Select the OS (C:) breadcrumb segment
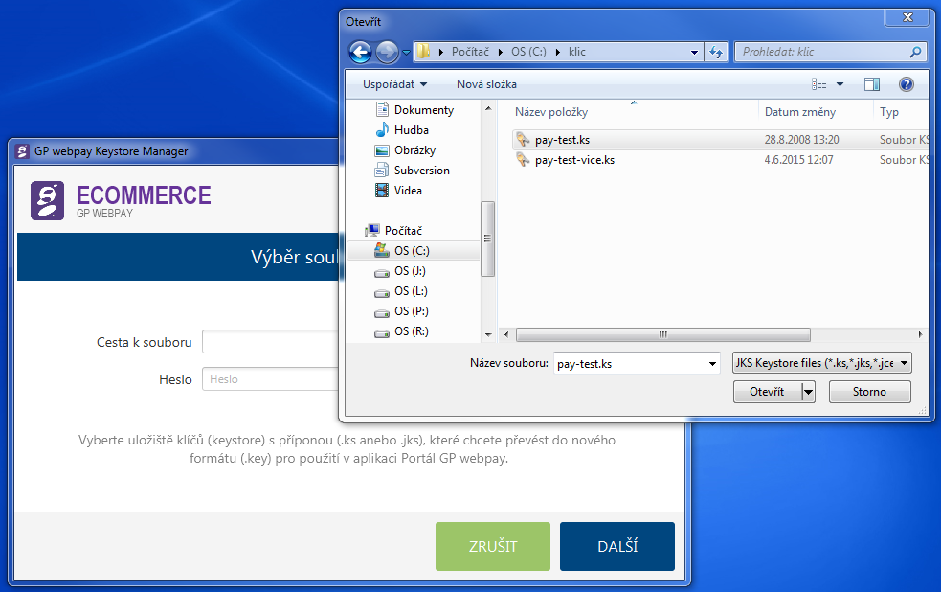Screen dimensions: 941x592 tap(528, 52)
